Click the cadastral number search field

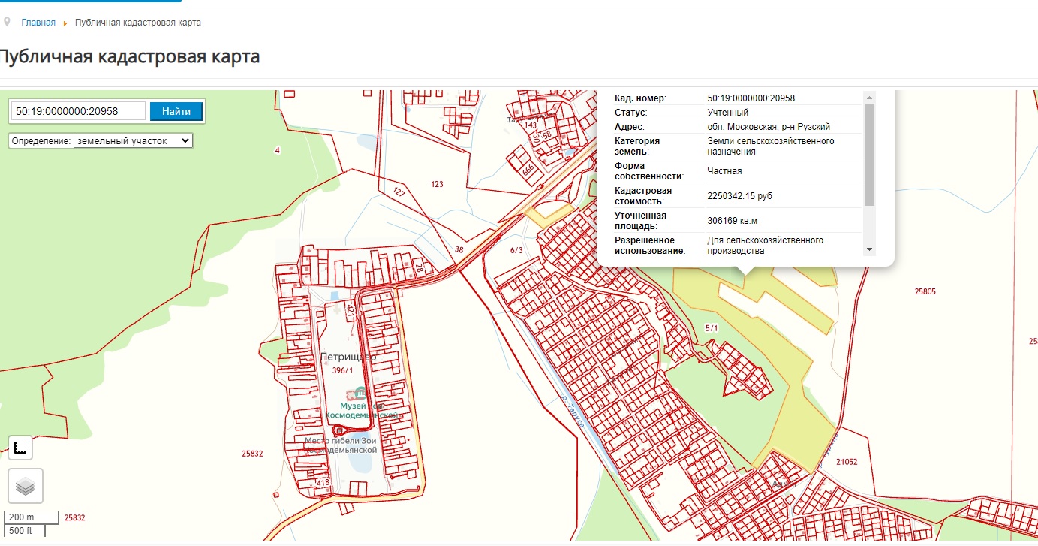pyautogui.click(x=78, y=111)
